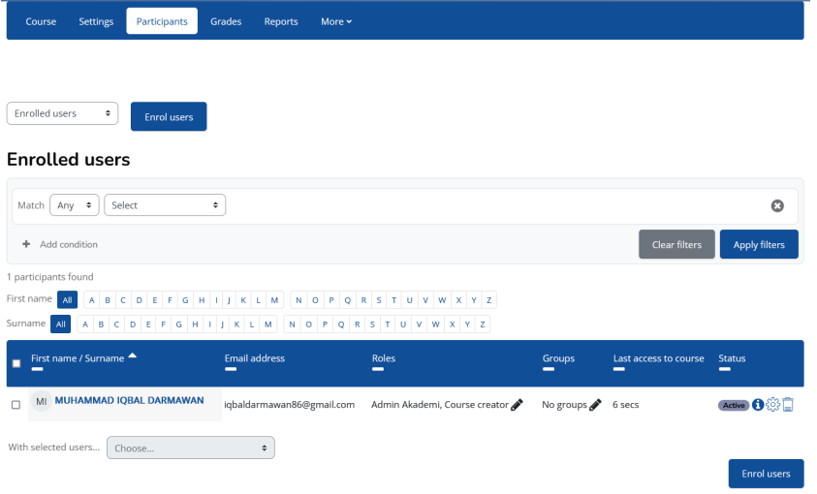Click the MI user avatar initials
Image resolution: width=817 pixels, height=494 pixels.
click(x=42, y=402)
